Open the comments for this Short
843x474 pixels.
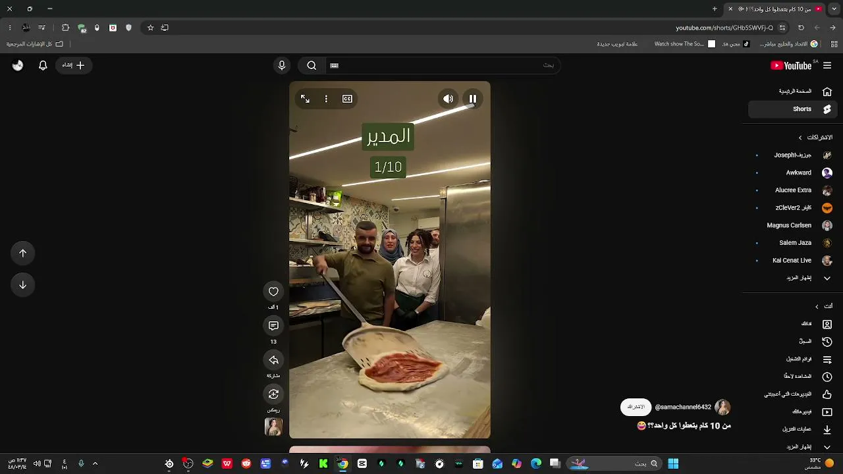click(273, 326)
